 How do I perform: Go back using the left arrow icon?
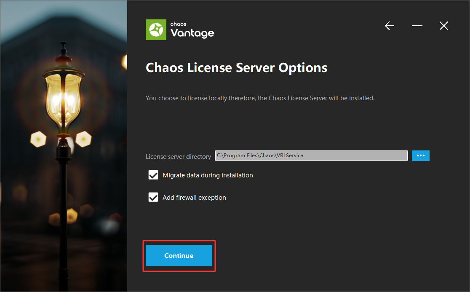[390, 26]
